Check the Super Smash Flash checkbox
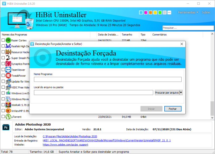Viewport: 215px width, 154px height. 3,58
